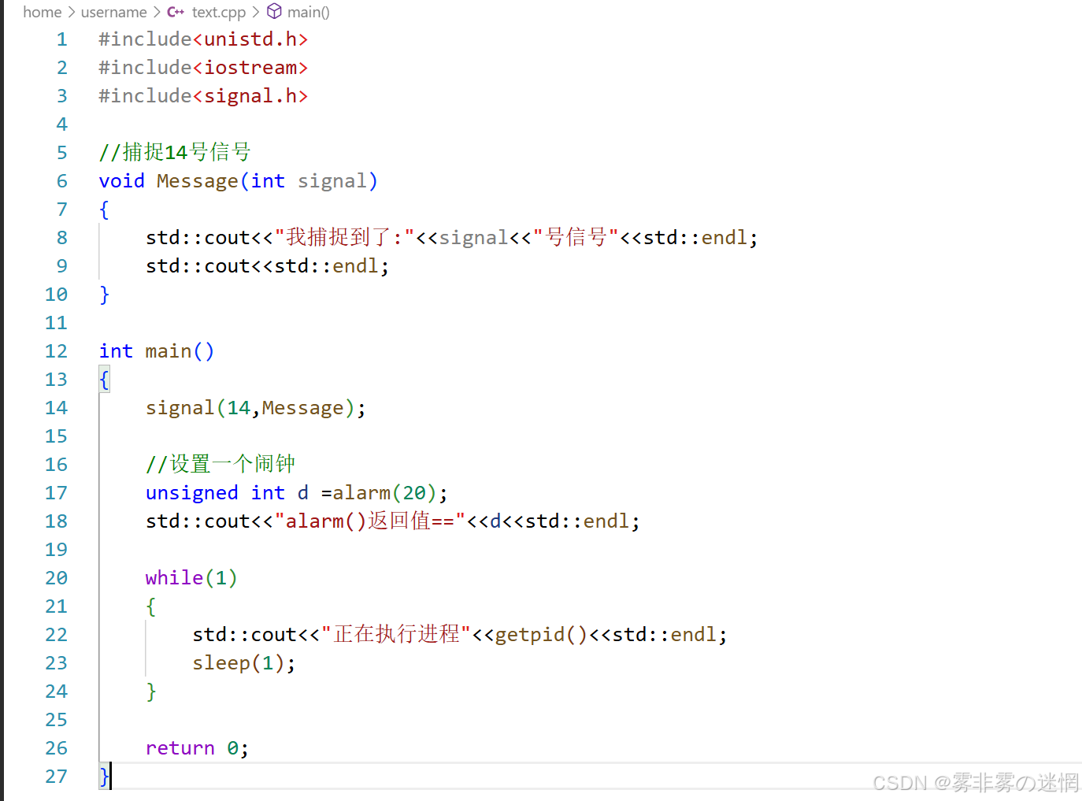
Task: Select the home breadcrumb icon area
Action: (x=43, y=12)
